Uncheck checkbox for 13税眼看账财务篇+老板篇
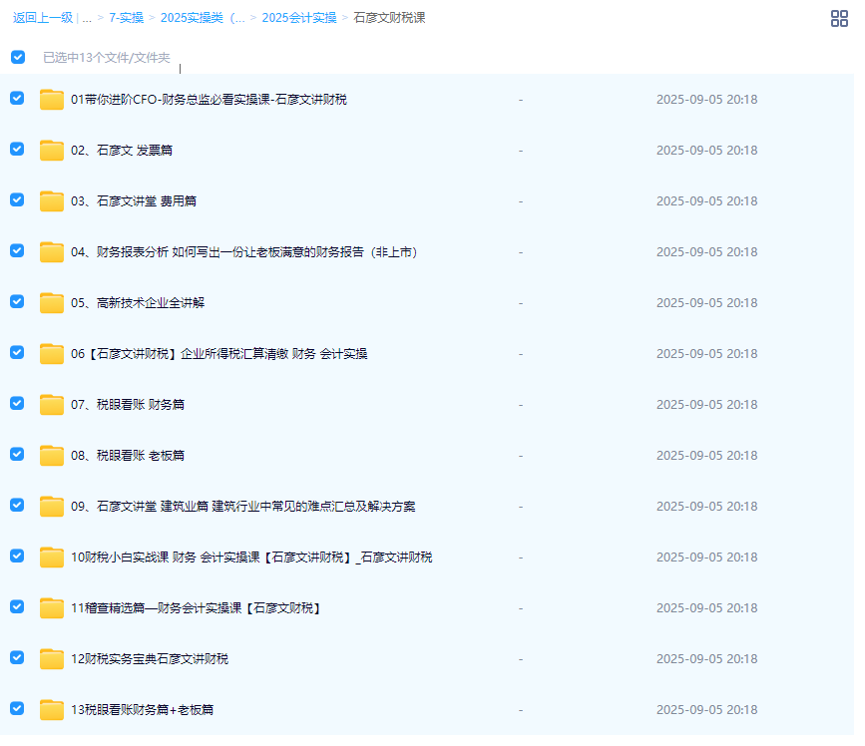The width and height of the screenshot is (865, 746). [17, 708]
